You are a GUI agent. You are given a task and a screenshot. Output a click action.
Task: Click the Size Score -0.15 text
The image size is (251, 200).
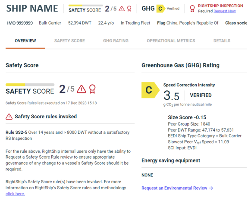tap(187, 117)
